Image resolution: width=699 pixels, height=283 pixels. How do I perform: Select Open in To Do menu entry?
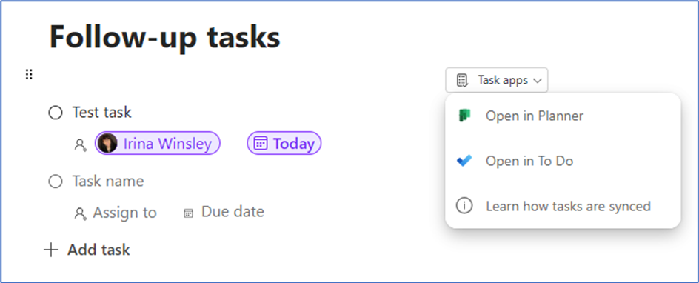[x=563, y=161]
